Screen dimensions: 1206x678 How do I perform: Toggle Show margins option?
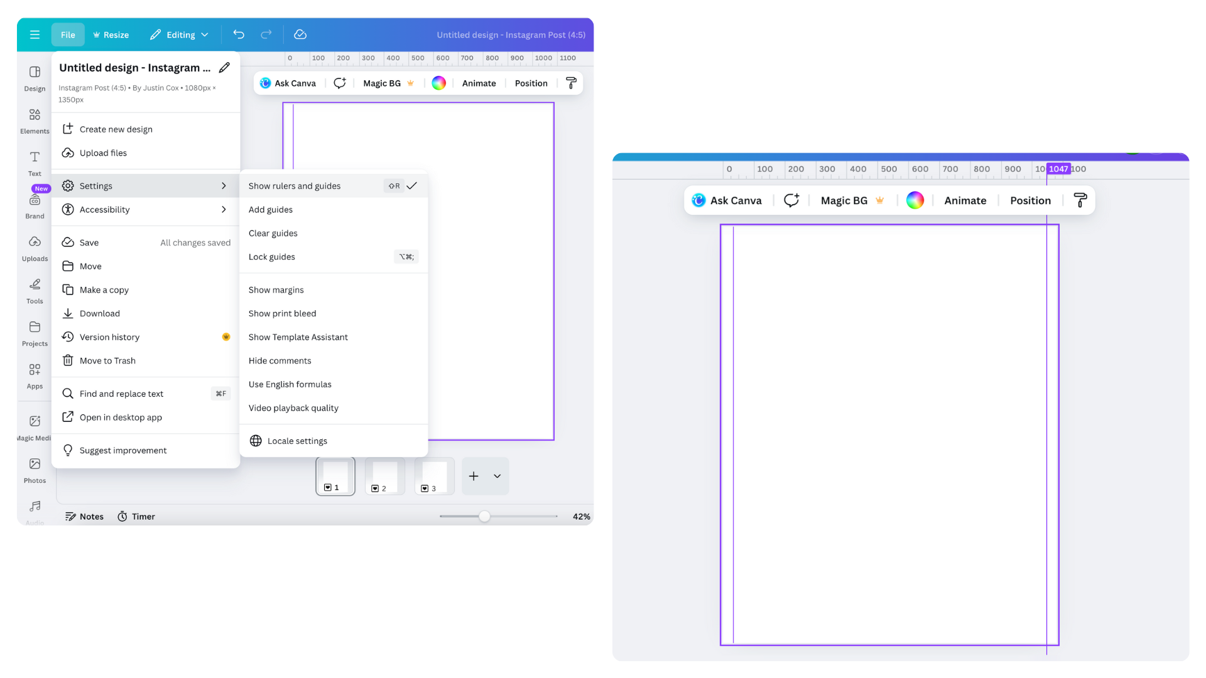pyautogui.click(x=334, y=290)
